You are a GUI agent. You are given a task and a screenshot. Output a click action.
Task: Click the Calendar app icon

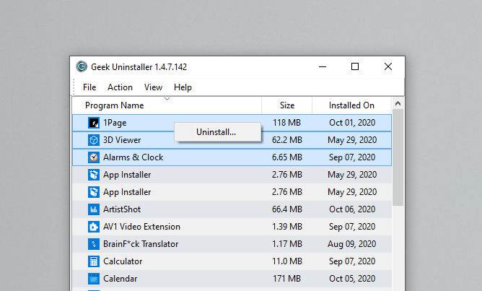[94, 279]
